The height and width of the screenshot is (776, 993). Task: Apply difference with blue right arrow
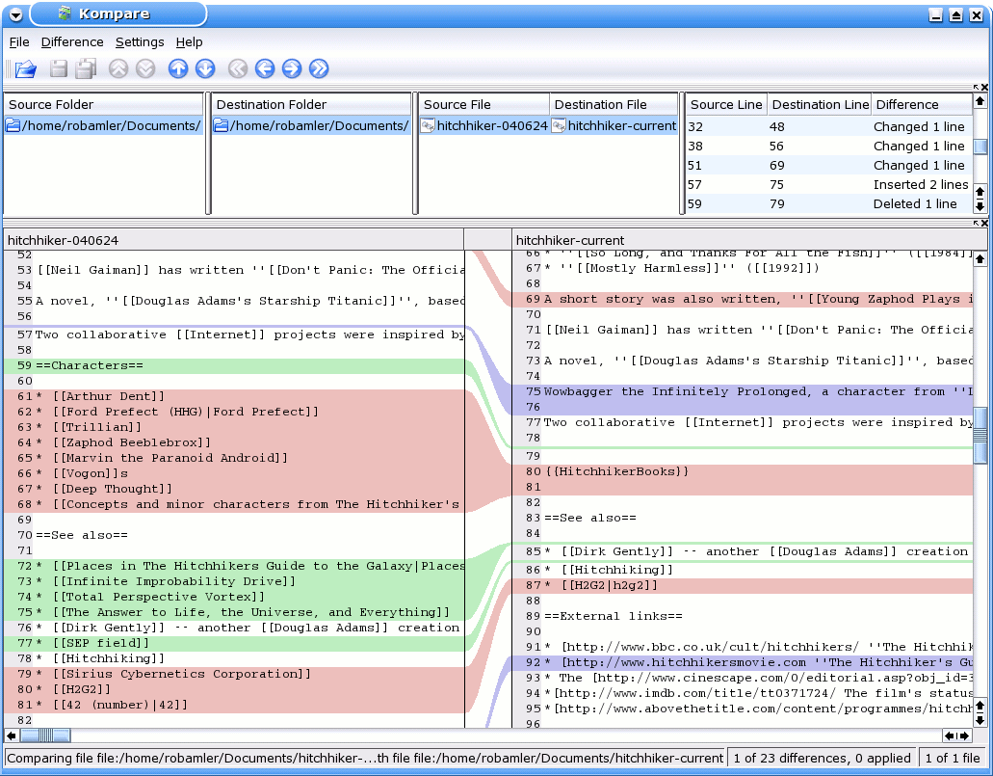click(291, 68)
